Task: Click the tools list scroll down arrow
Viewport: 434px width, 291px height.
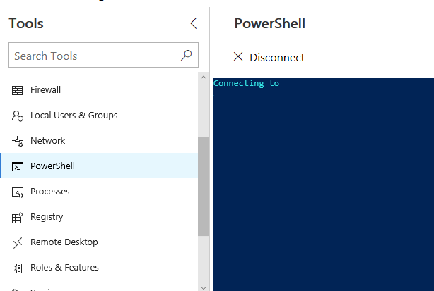Action: [204, 287]
